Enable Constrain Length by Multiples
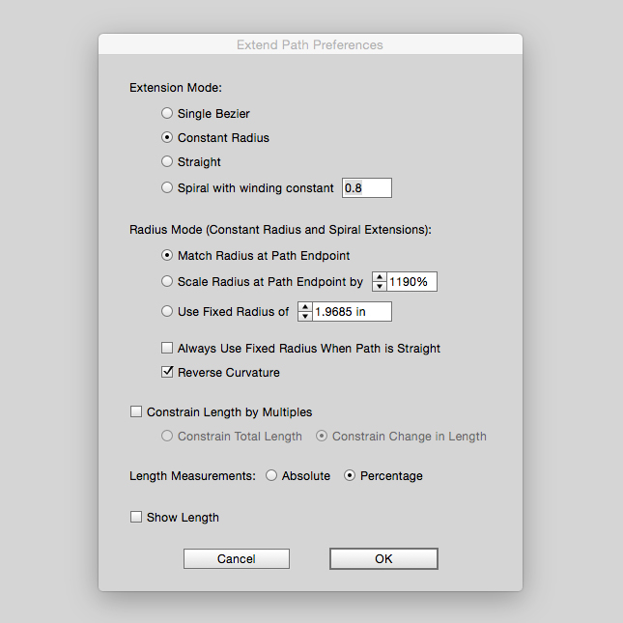 [x=136, y=411]
